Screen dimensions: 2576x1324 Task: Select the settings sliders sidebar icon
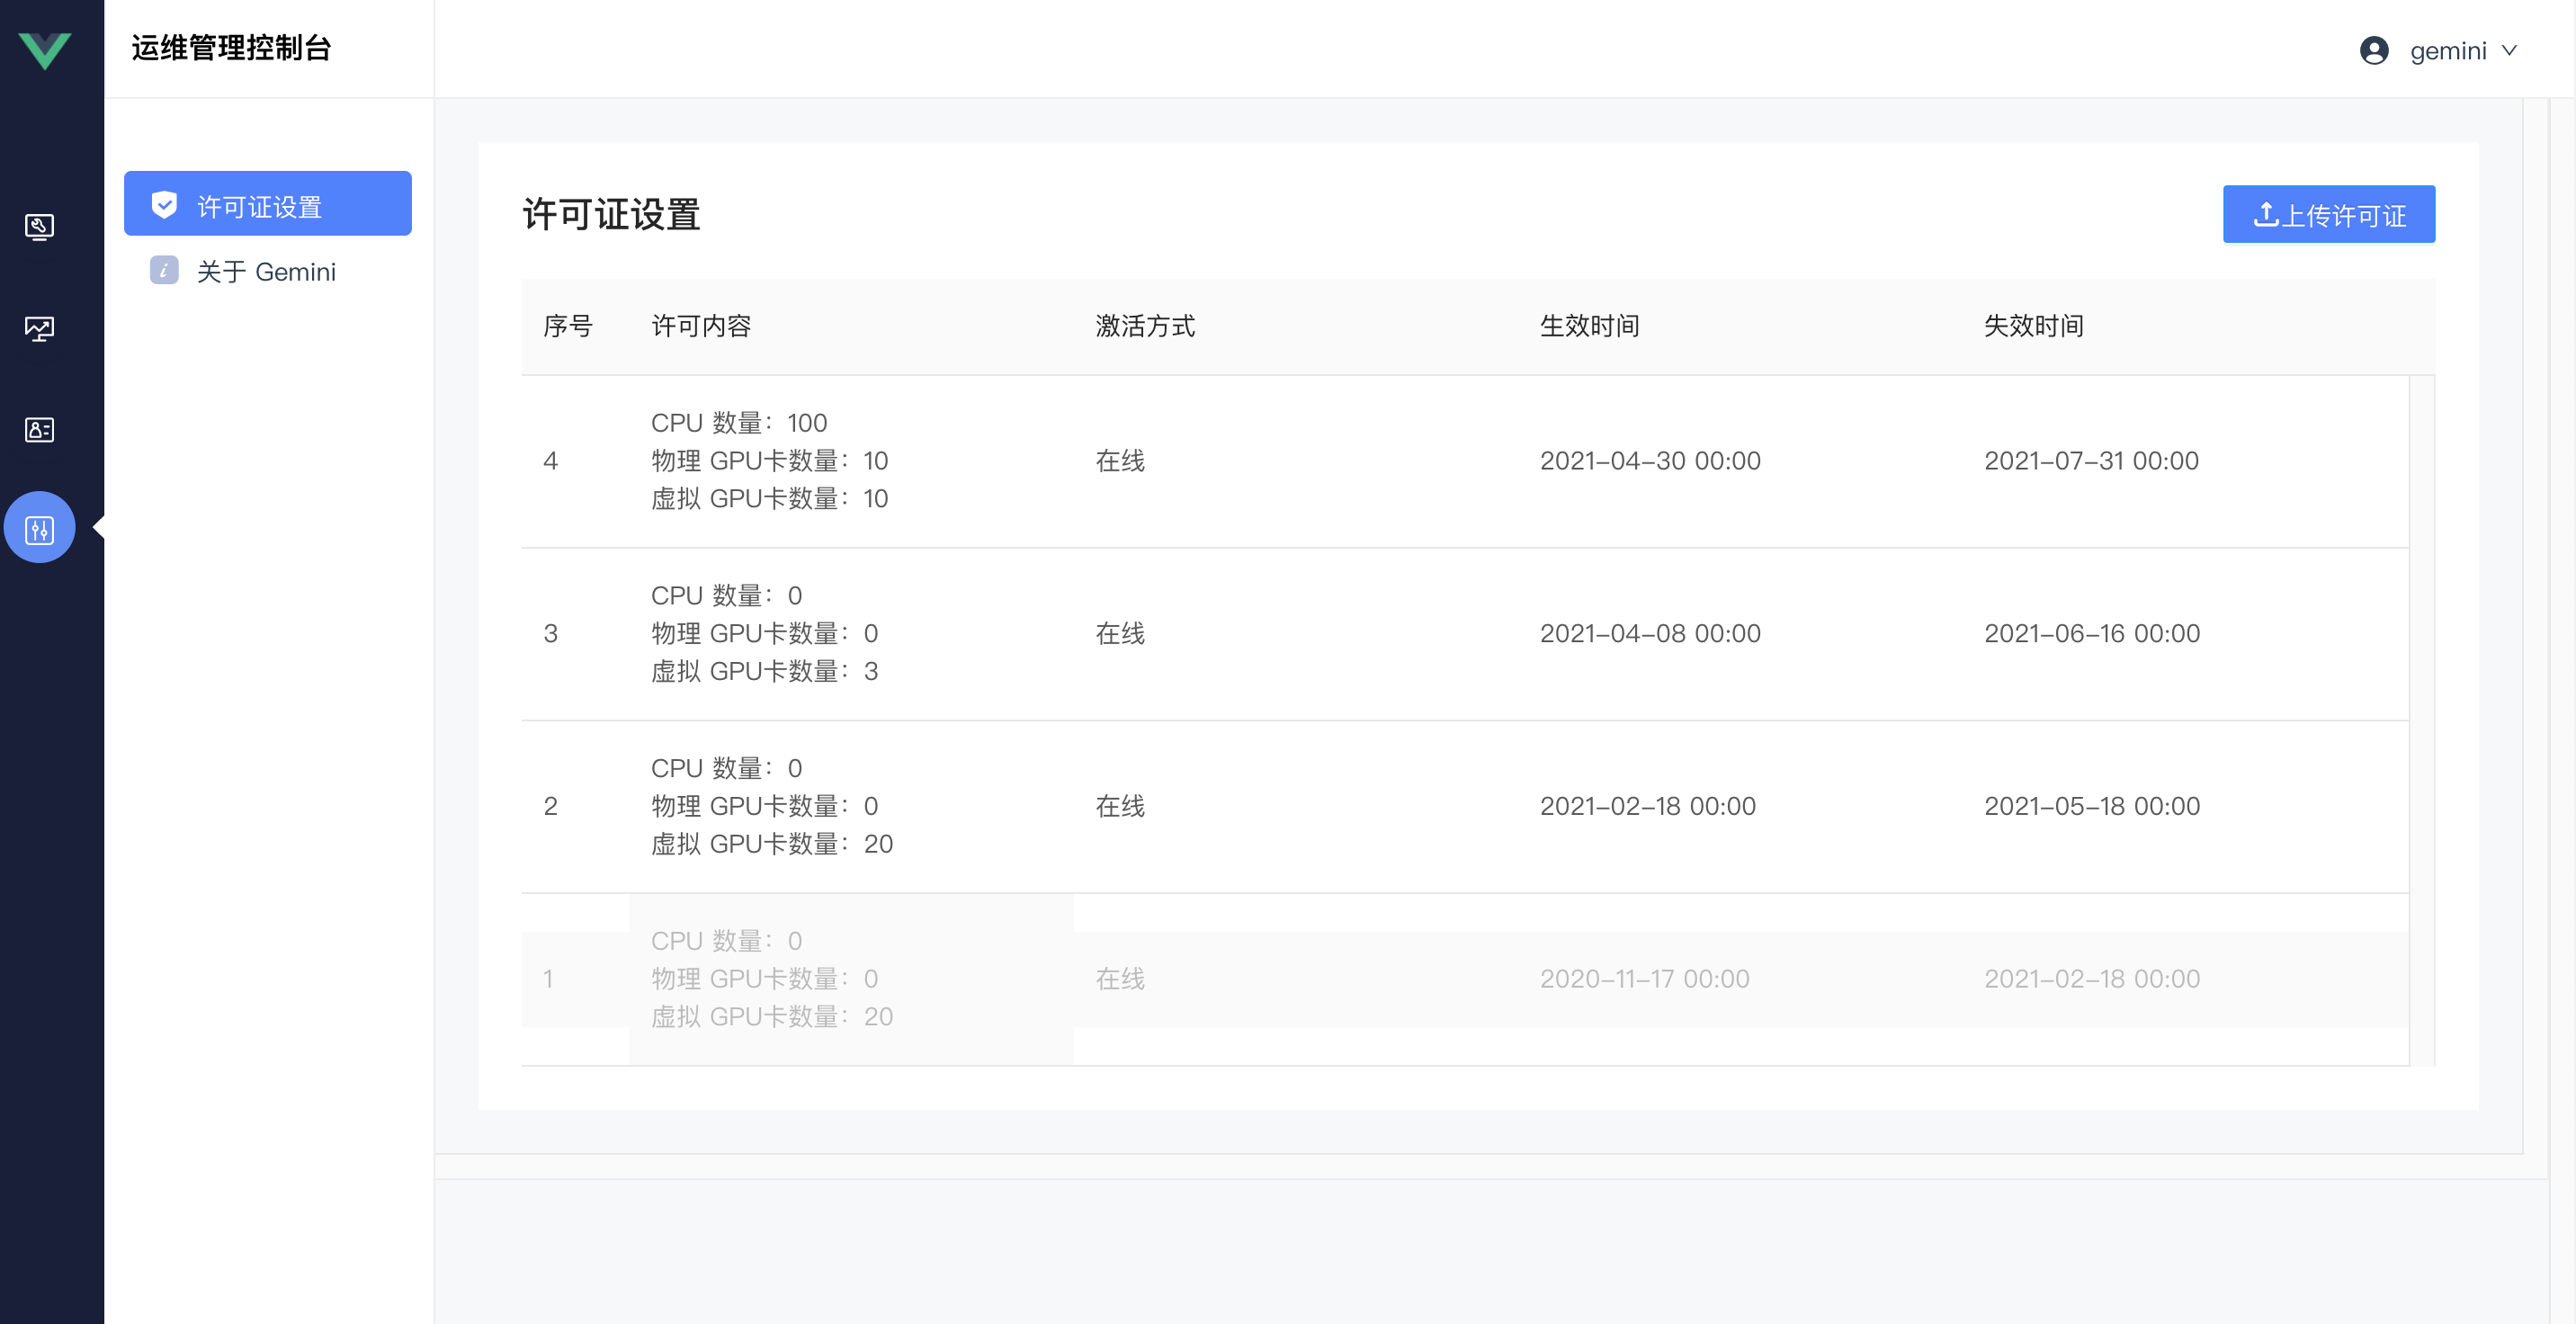(x=39, y=529)
